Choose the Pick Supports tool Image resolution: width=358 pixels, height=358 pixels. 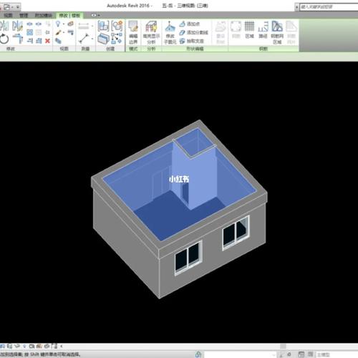point(192,41)
